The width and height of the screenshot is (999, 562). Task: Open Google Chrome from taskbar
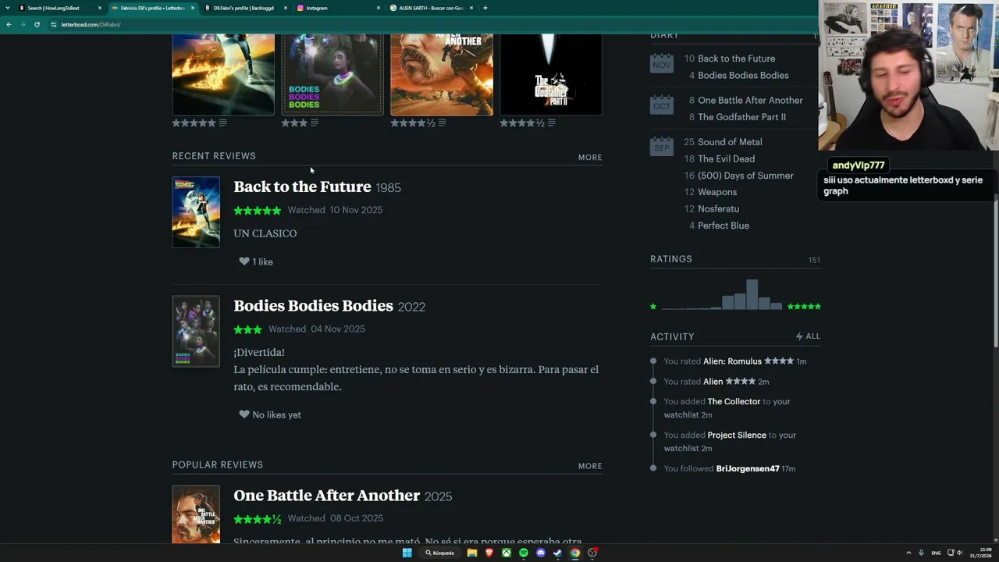(x=575, y=553)
